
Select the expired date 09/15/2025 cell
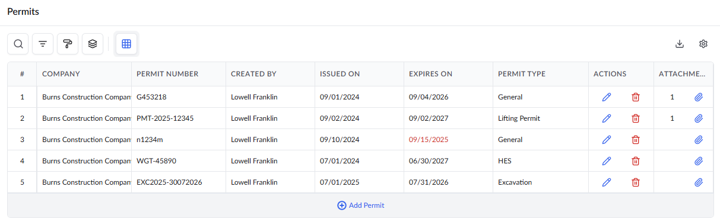point(429,140)
